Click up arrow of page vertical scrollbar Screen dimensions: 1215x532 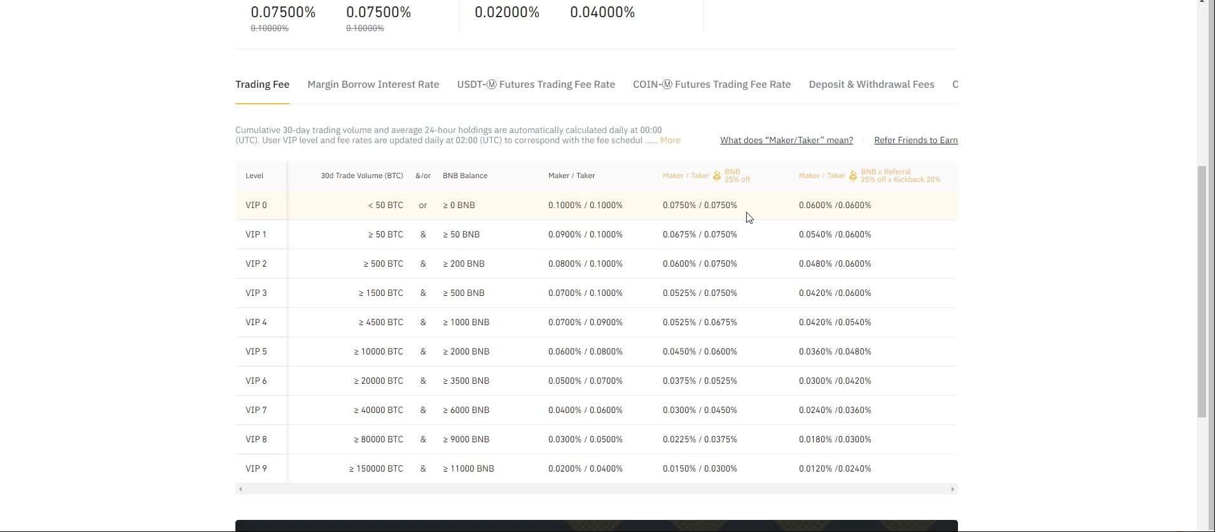(1202, 3)
